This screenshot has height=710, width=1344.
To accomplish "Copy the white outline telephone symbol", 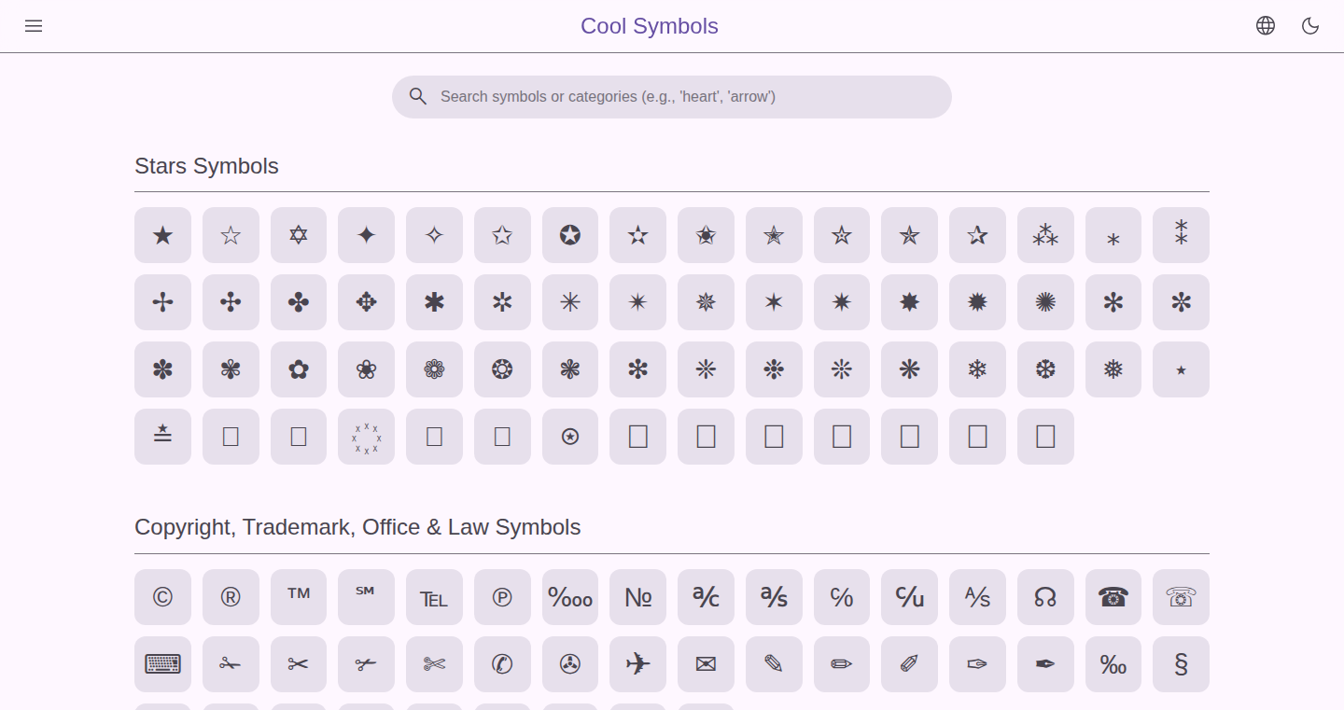I will point(1181,597).
